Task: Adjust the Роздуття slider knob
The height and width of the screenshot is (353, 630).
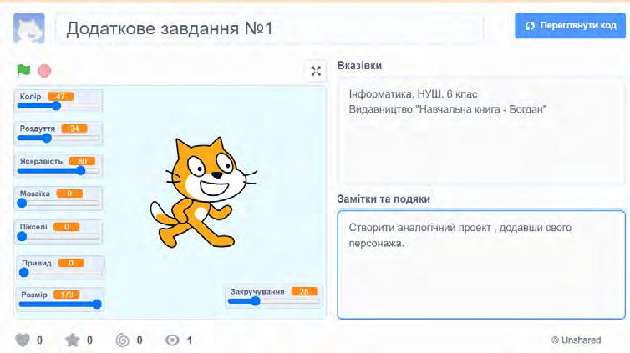Action: click(x=47, y=138)
